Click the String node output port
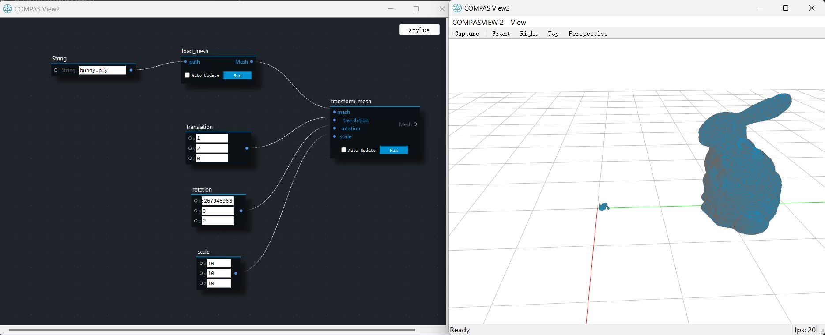This screenshot has height=335, width=825. (131, 70)
